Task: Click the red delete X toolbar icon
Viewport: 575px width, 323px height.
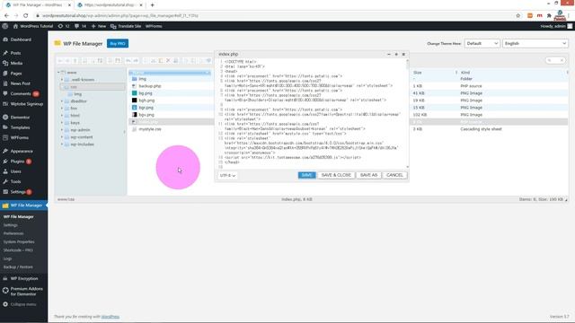Action: coord(168,60)
